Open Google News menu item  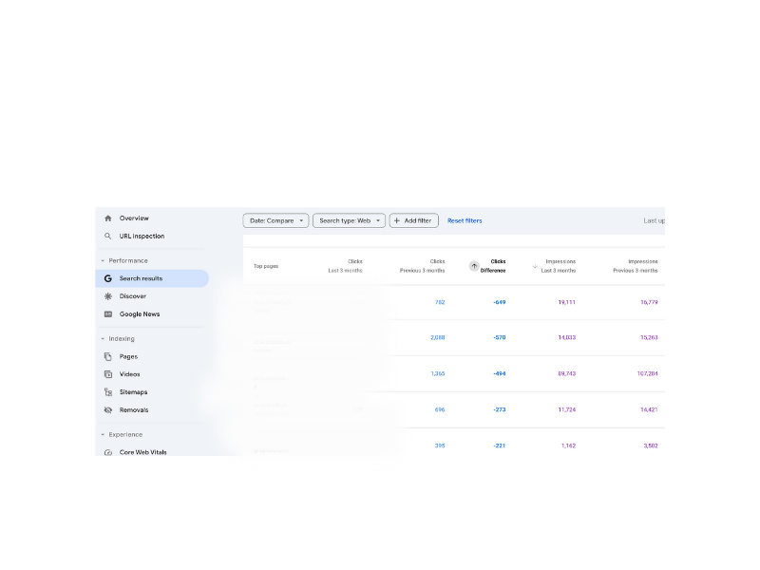(140, 314)
